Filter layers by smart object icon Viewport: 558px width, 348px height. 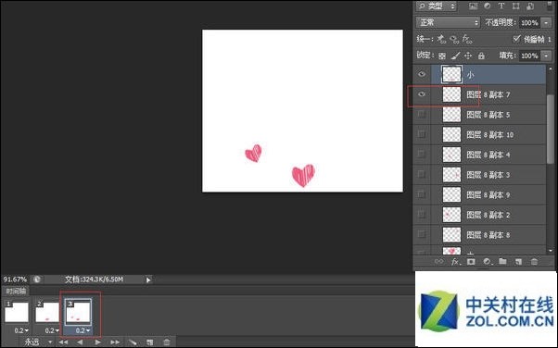click(530, 6)
